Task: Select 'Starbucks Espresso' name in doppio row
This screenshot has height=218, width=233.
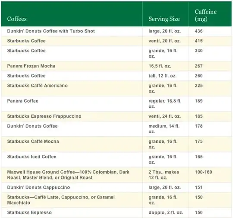Action: click(29, 213)
